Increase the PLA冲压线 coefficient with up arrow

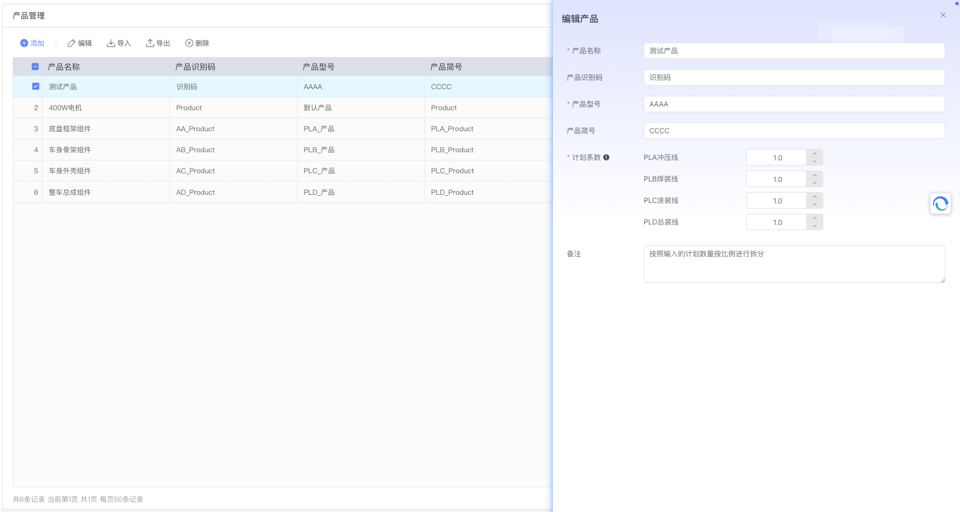coord(814,154)
